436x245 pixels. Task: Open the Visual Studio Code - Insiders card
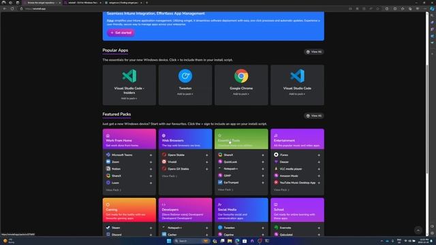pyautogui.click(x=129, y=85)
